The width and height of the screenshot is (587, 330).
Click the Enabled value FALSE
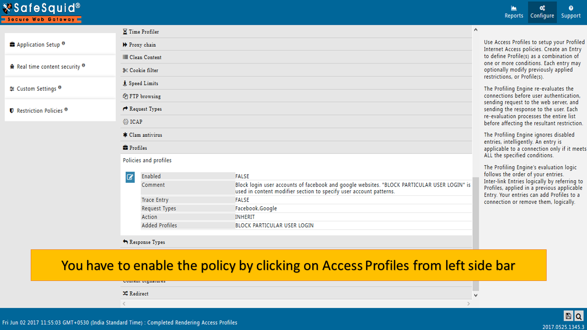tap(242, 176)
